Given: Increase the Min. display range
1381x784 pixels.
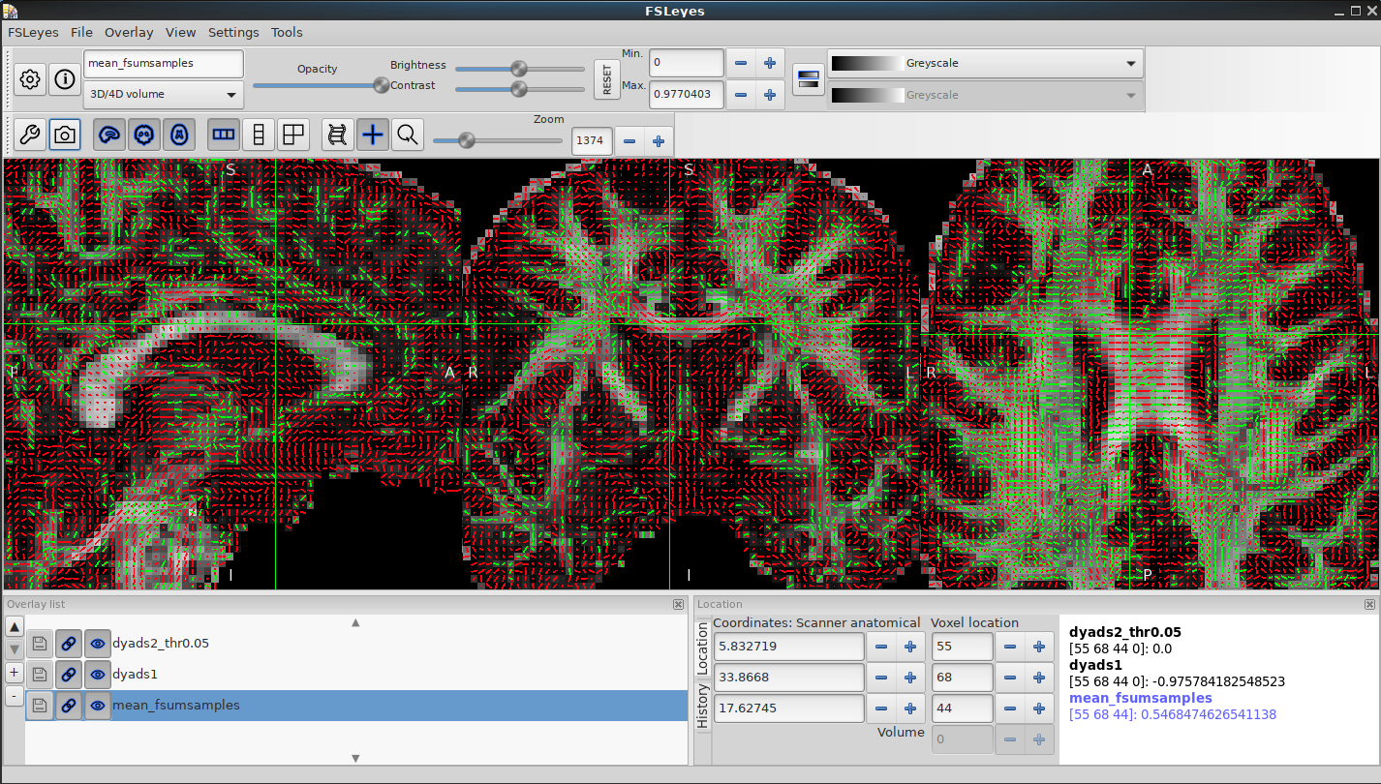Looking at the screenshot, I should 770,64.
